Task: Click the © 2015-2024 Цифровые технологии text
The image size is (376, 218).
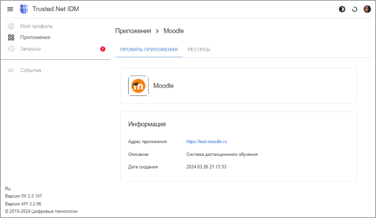Action: pos(41,211)
